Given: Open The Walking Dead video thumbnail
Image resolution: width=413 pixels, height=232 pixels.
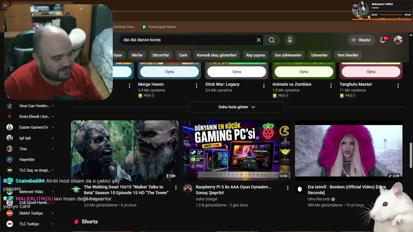Looking at the screenshot, I should (125, 150).
